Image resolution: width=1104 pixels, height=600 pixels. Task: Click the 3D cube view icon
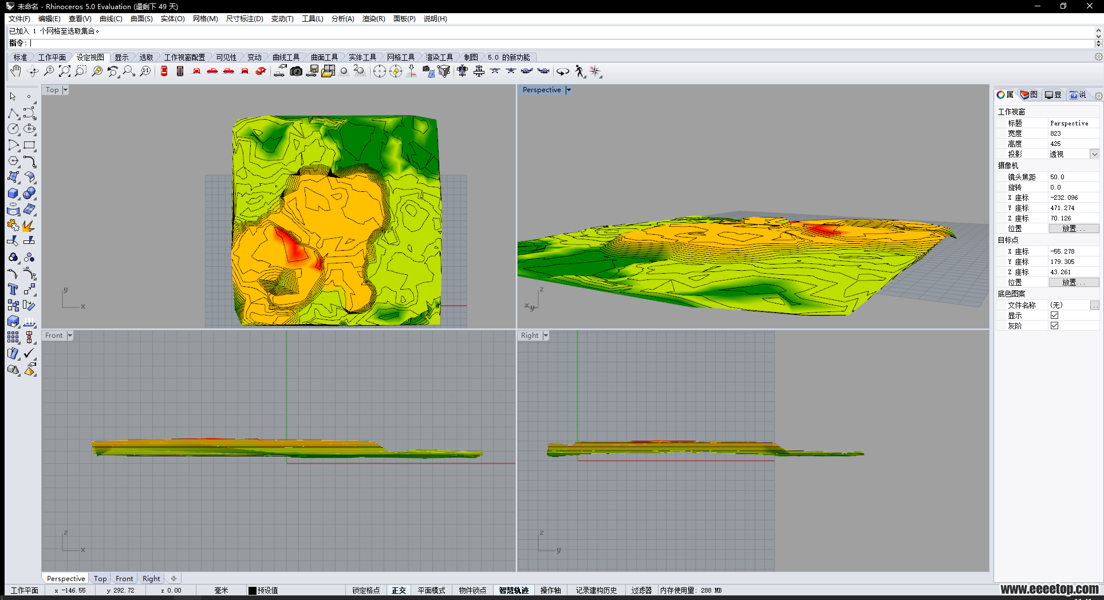444,71
